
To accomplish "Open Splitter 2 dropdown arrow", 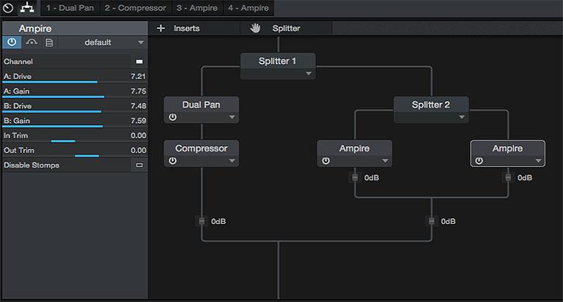I will [x=462, y=117].
